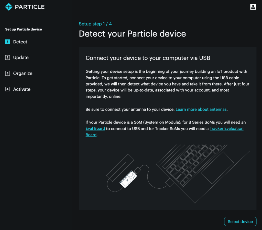The width and height of the screenshot is (262, 230).
Task: Click the step 2 number badge
Action: [x=7, y=58]
